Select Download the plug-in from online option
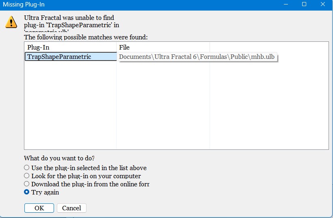 86,184
